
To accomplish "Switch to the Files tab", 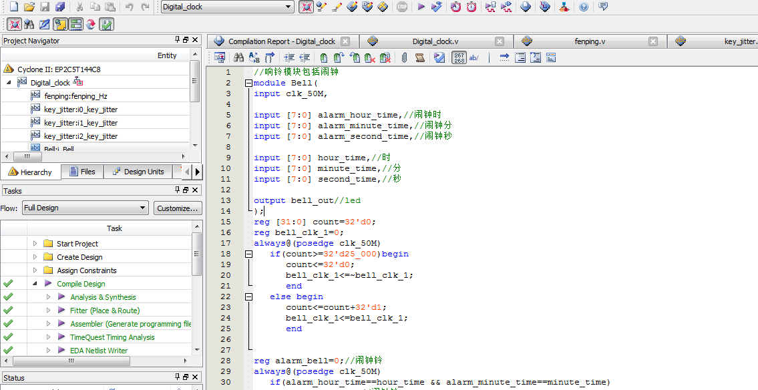I will point(82,172).
